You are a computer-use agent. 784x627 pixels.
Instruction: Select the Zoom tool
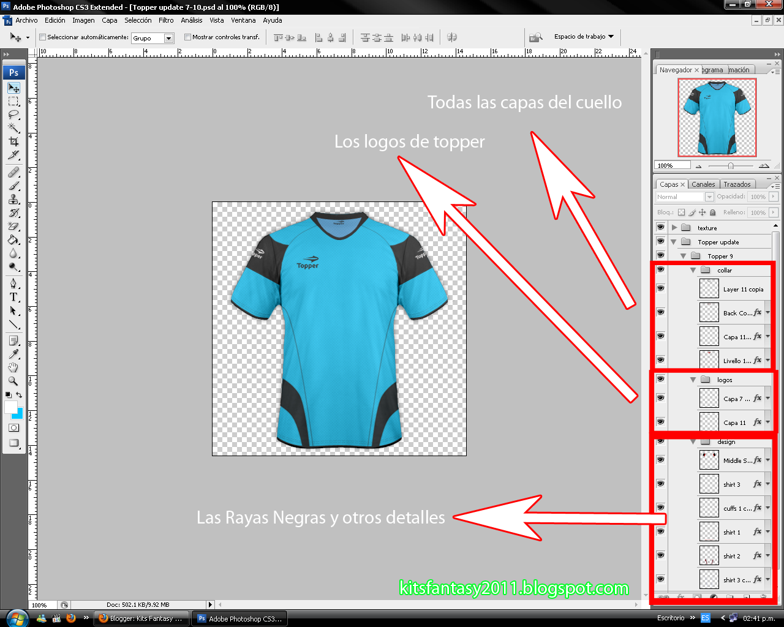pos(13,381)
